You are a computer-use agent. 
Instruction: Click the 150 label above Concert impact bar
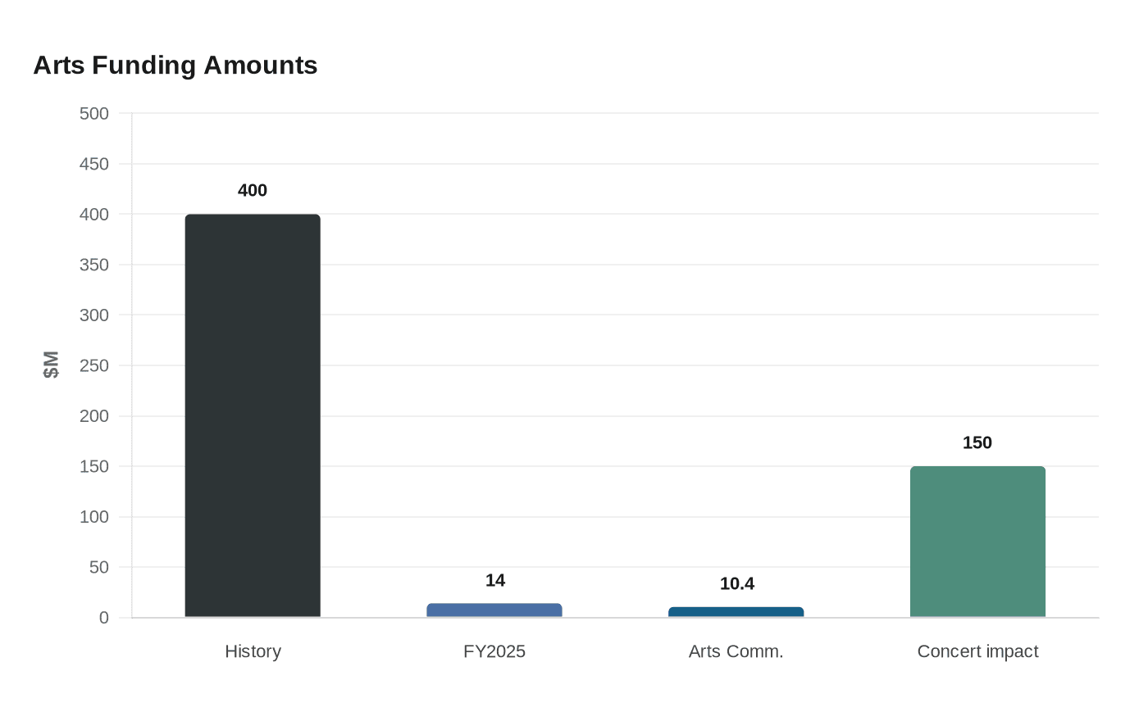[x=977, y=442]
